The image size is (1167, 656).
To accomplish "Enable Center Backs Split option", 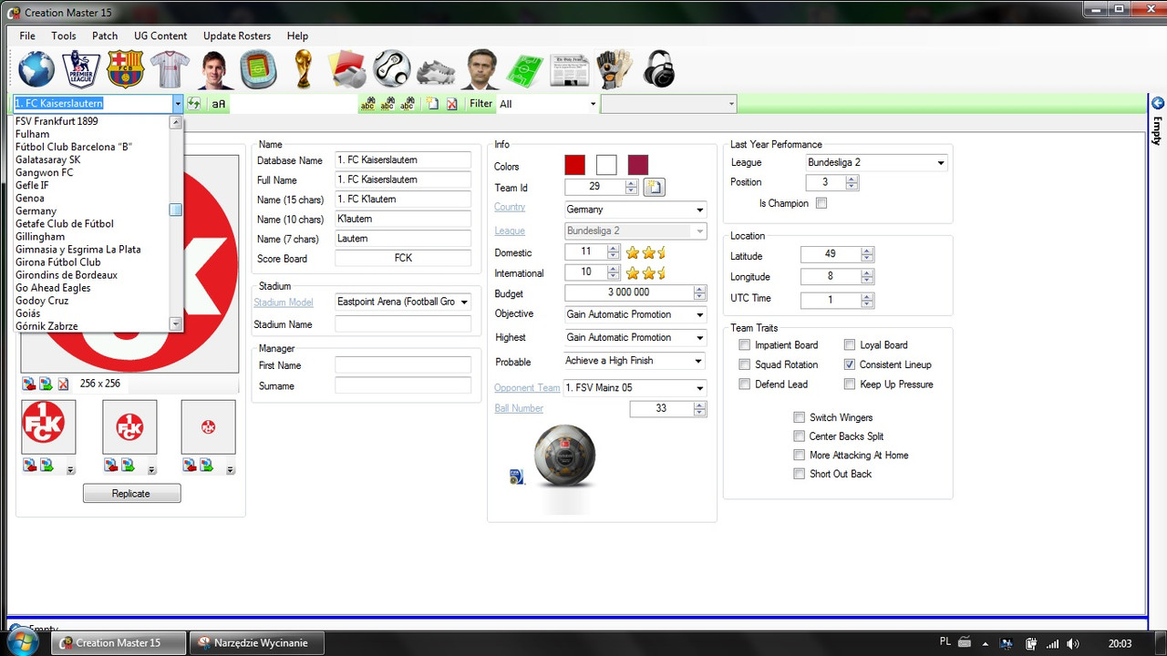I will [800, 436].
